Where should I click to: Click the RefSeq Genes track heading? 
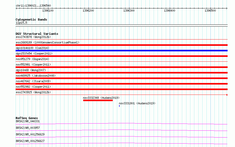click(x=27, y=118)
